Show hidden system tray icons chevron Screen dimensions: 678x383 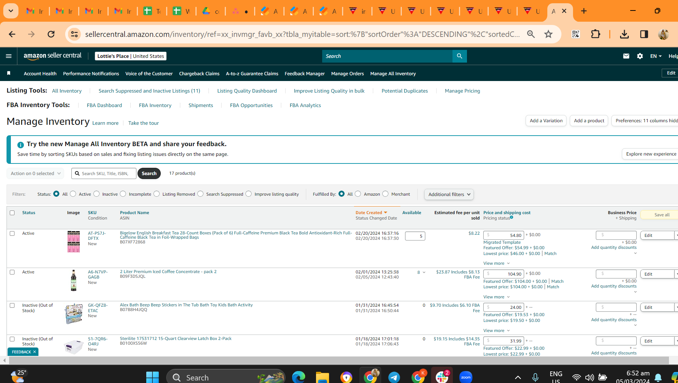(518, 377)
